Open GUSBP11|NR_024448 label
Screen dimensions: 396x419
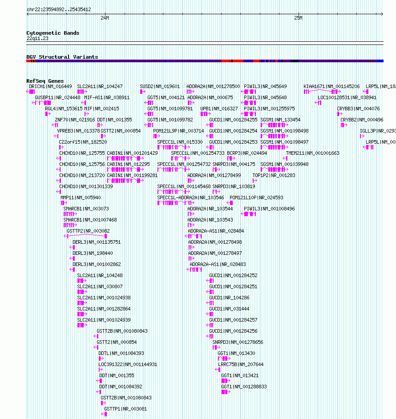(x=57, y=97)
